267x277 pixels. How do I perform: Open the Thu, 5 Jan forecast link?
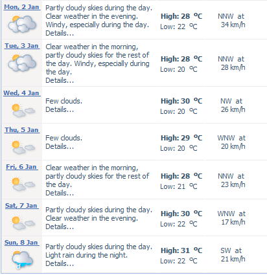click(22, 130)
